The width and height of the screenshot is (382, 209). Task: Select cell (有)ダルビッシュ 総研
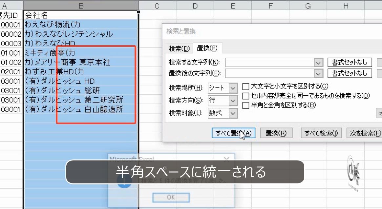click(x=81, y=90)
